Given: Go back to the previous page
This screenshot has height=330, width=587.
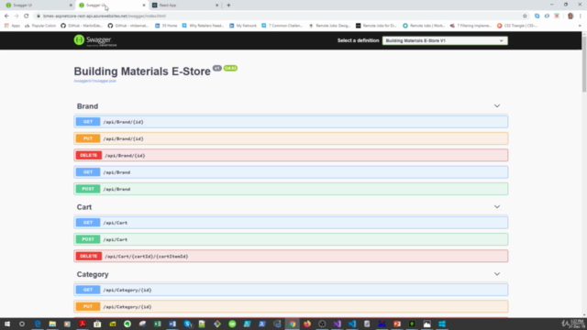Looking at the screenshot, I should point(6,16).
